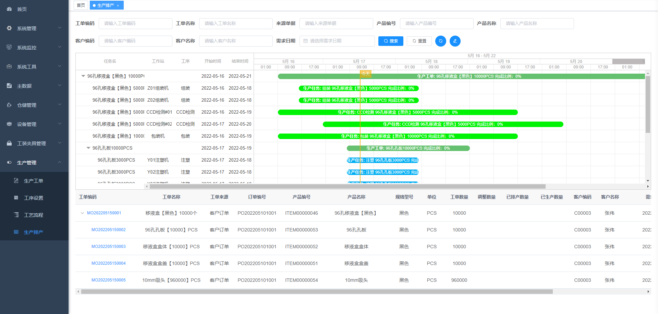Collapse the 96孔移液盒【黑色】10000PC tree row
The width and height of the screenshot is (658, 314).
83,76
